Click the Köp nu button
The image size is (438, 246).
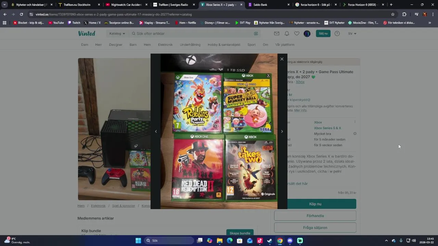pyautogui.click(x=315, y=204)
